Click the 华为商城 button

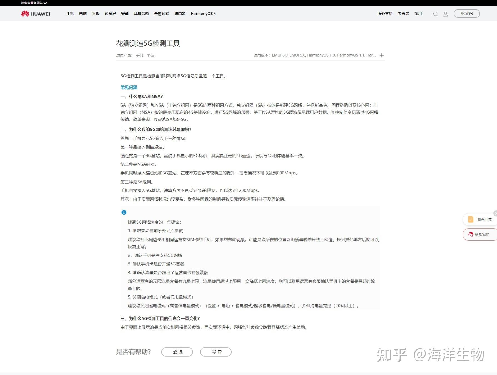[x=467, y=14]
